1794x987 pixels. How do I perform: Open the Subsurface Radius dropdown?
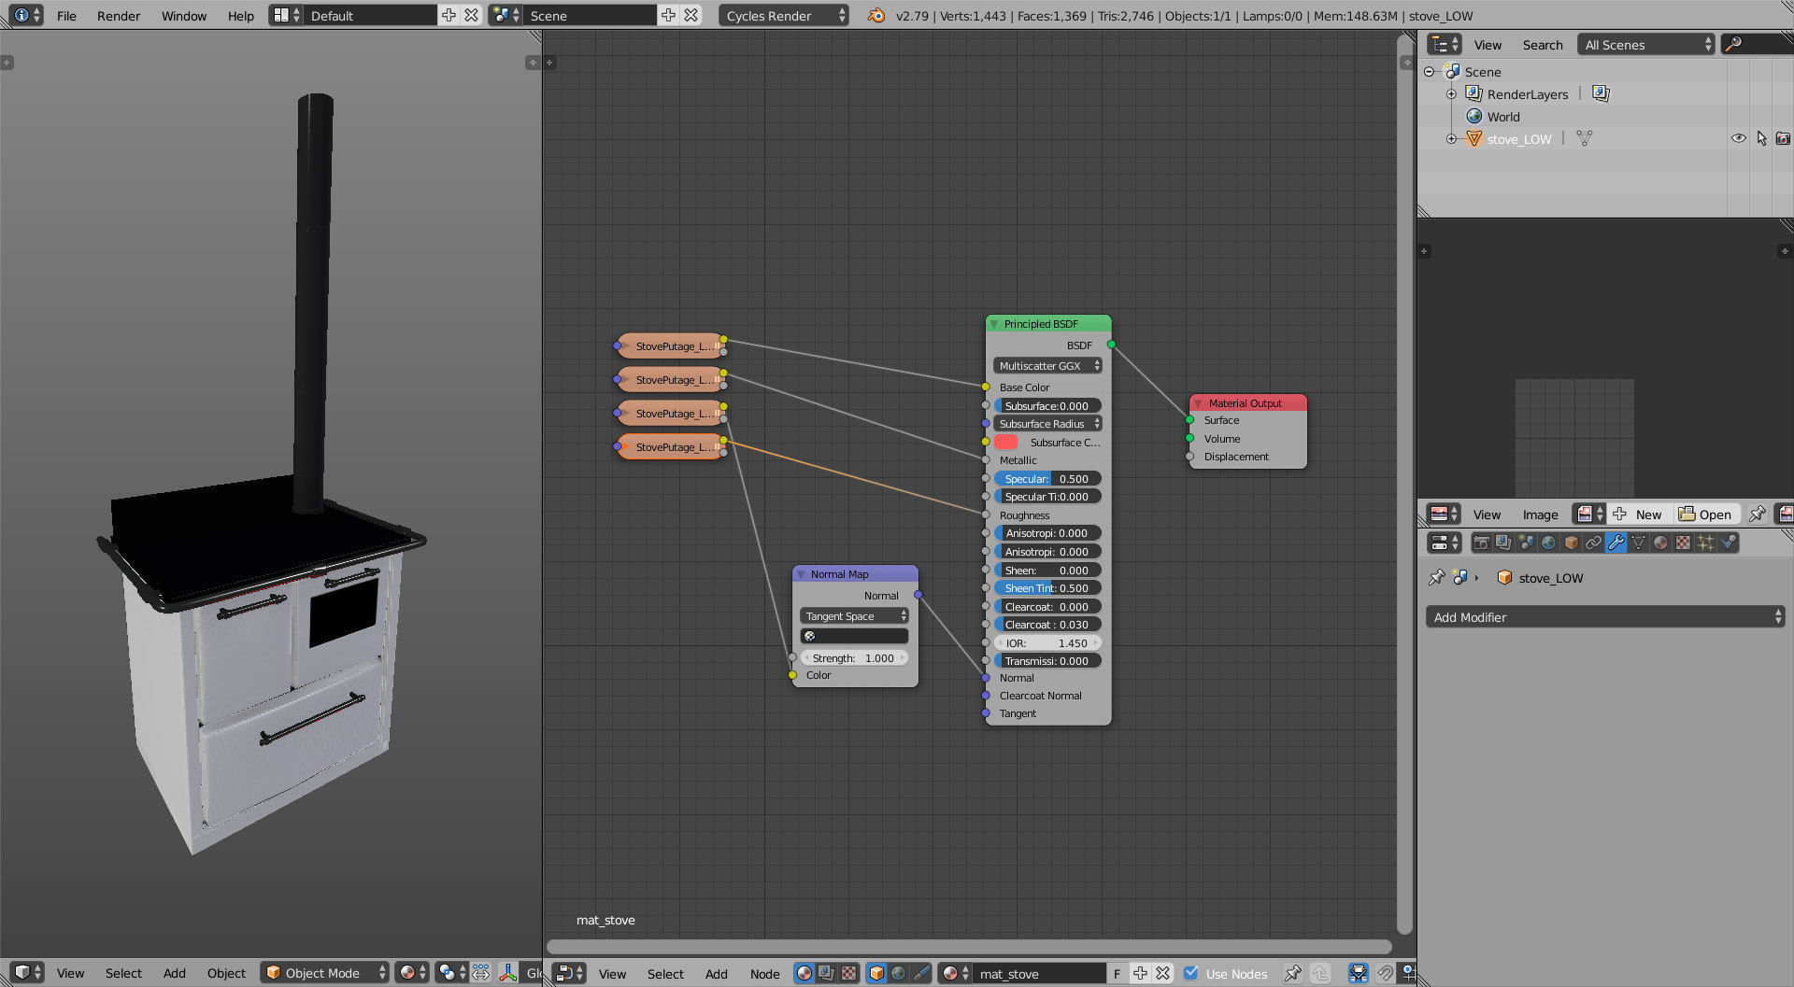click(1047, 424)
